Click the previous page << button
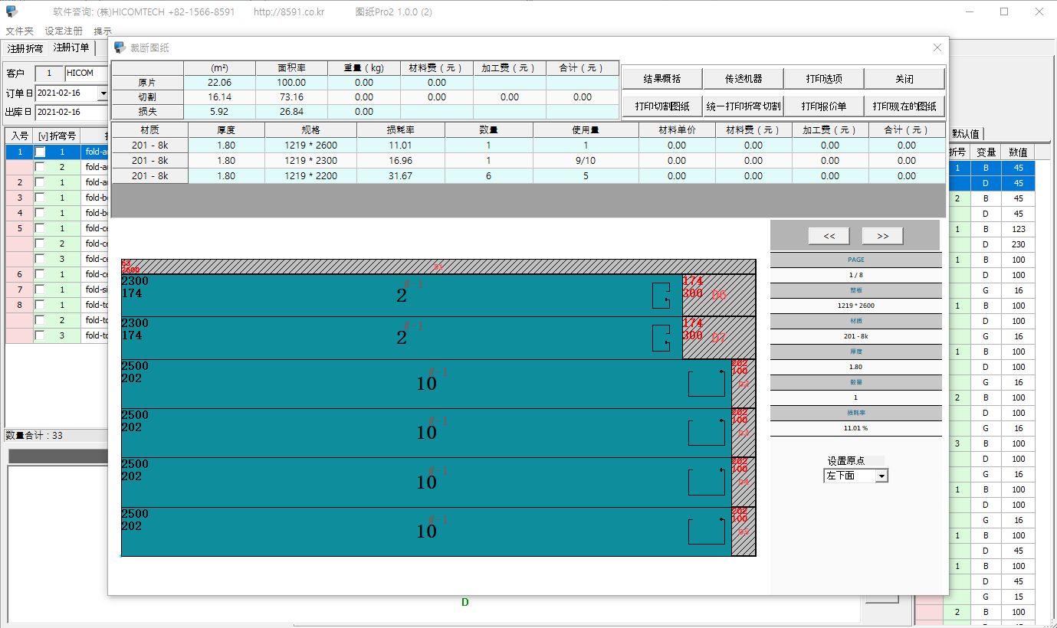The image size is (1057, 628). click(x=829, y=236)
